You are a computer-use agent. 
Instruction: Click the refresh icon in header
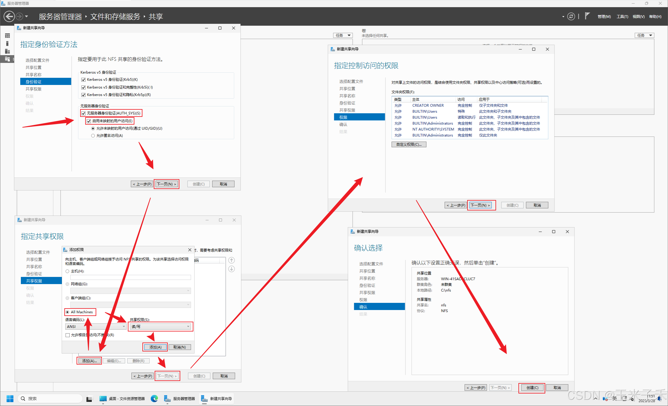(571, 16)
